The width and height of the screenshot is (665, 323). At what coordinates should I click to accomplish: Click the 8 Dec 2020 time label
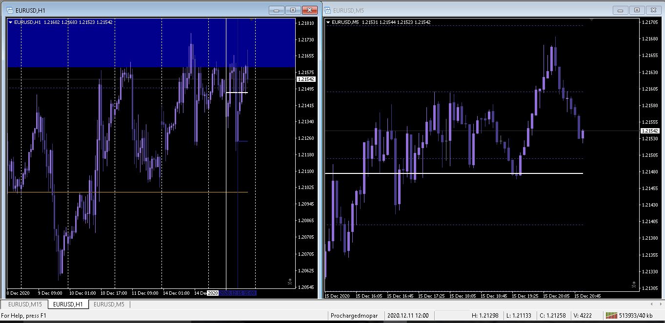tap(18, 293)
